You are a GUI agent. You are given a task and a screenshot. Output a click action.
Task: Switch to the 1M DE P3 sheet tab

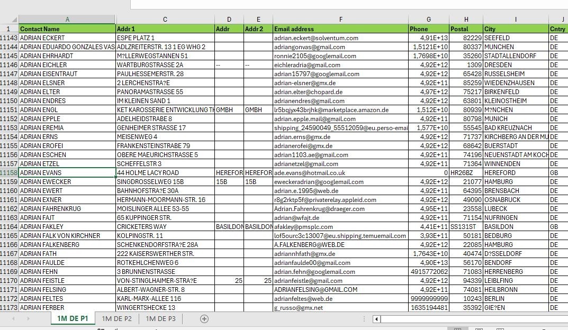[x=160, y=319]
